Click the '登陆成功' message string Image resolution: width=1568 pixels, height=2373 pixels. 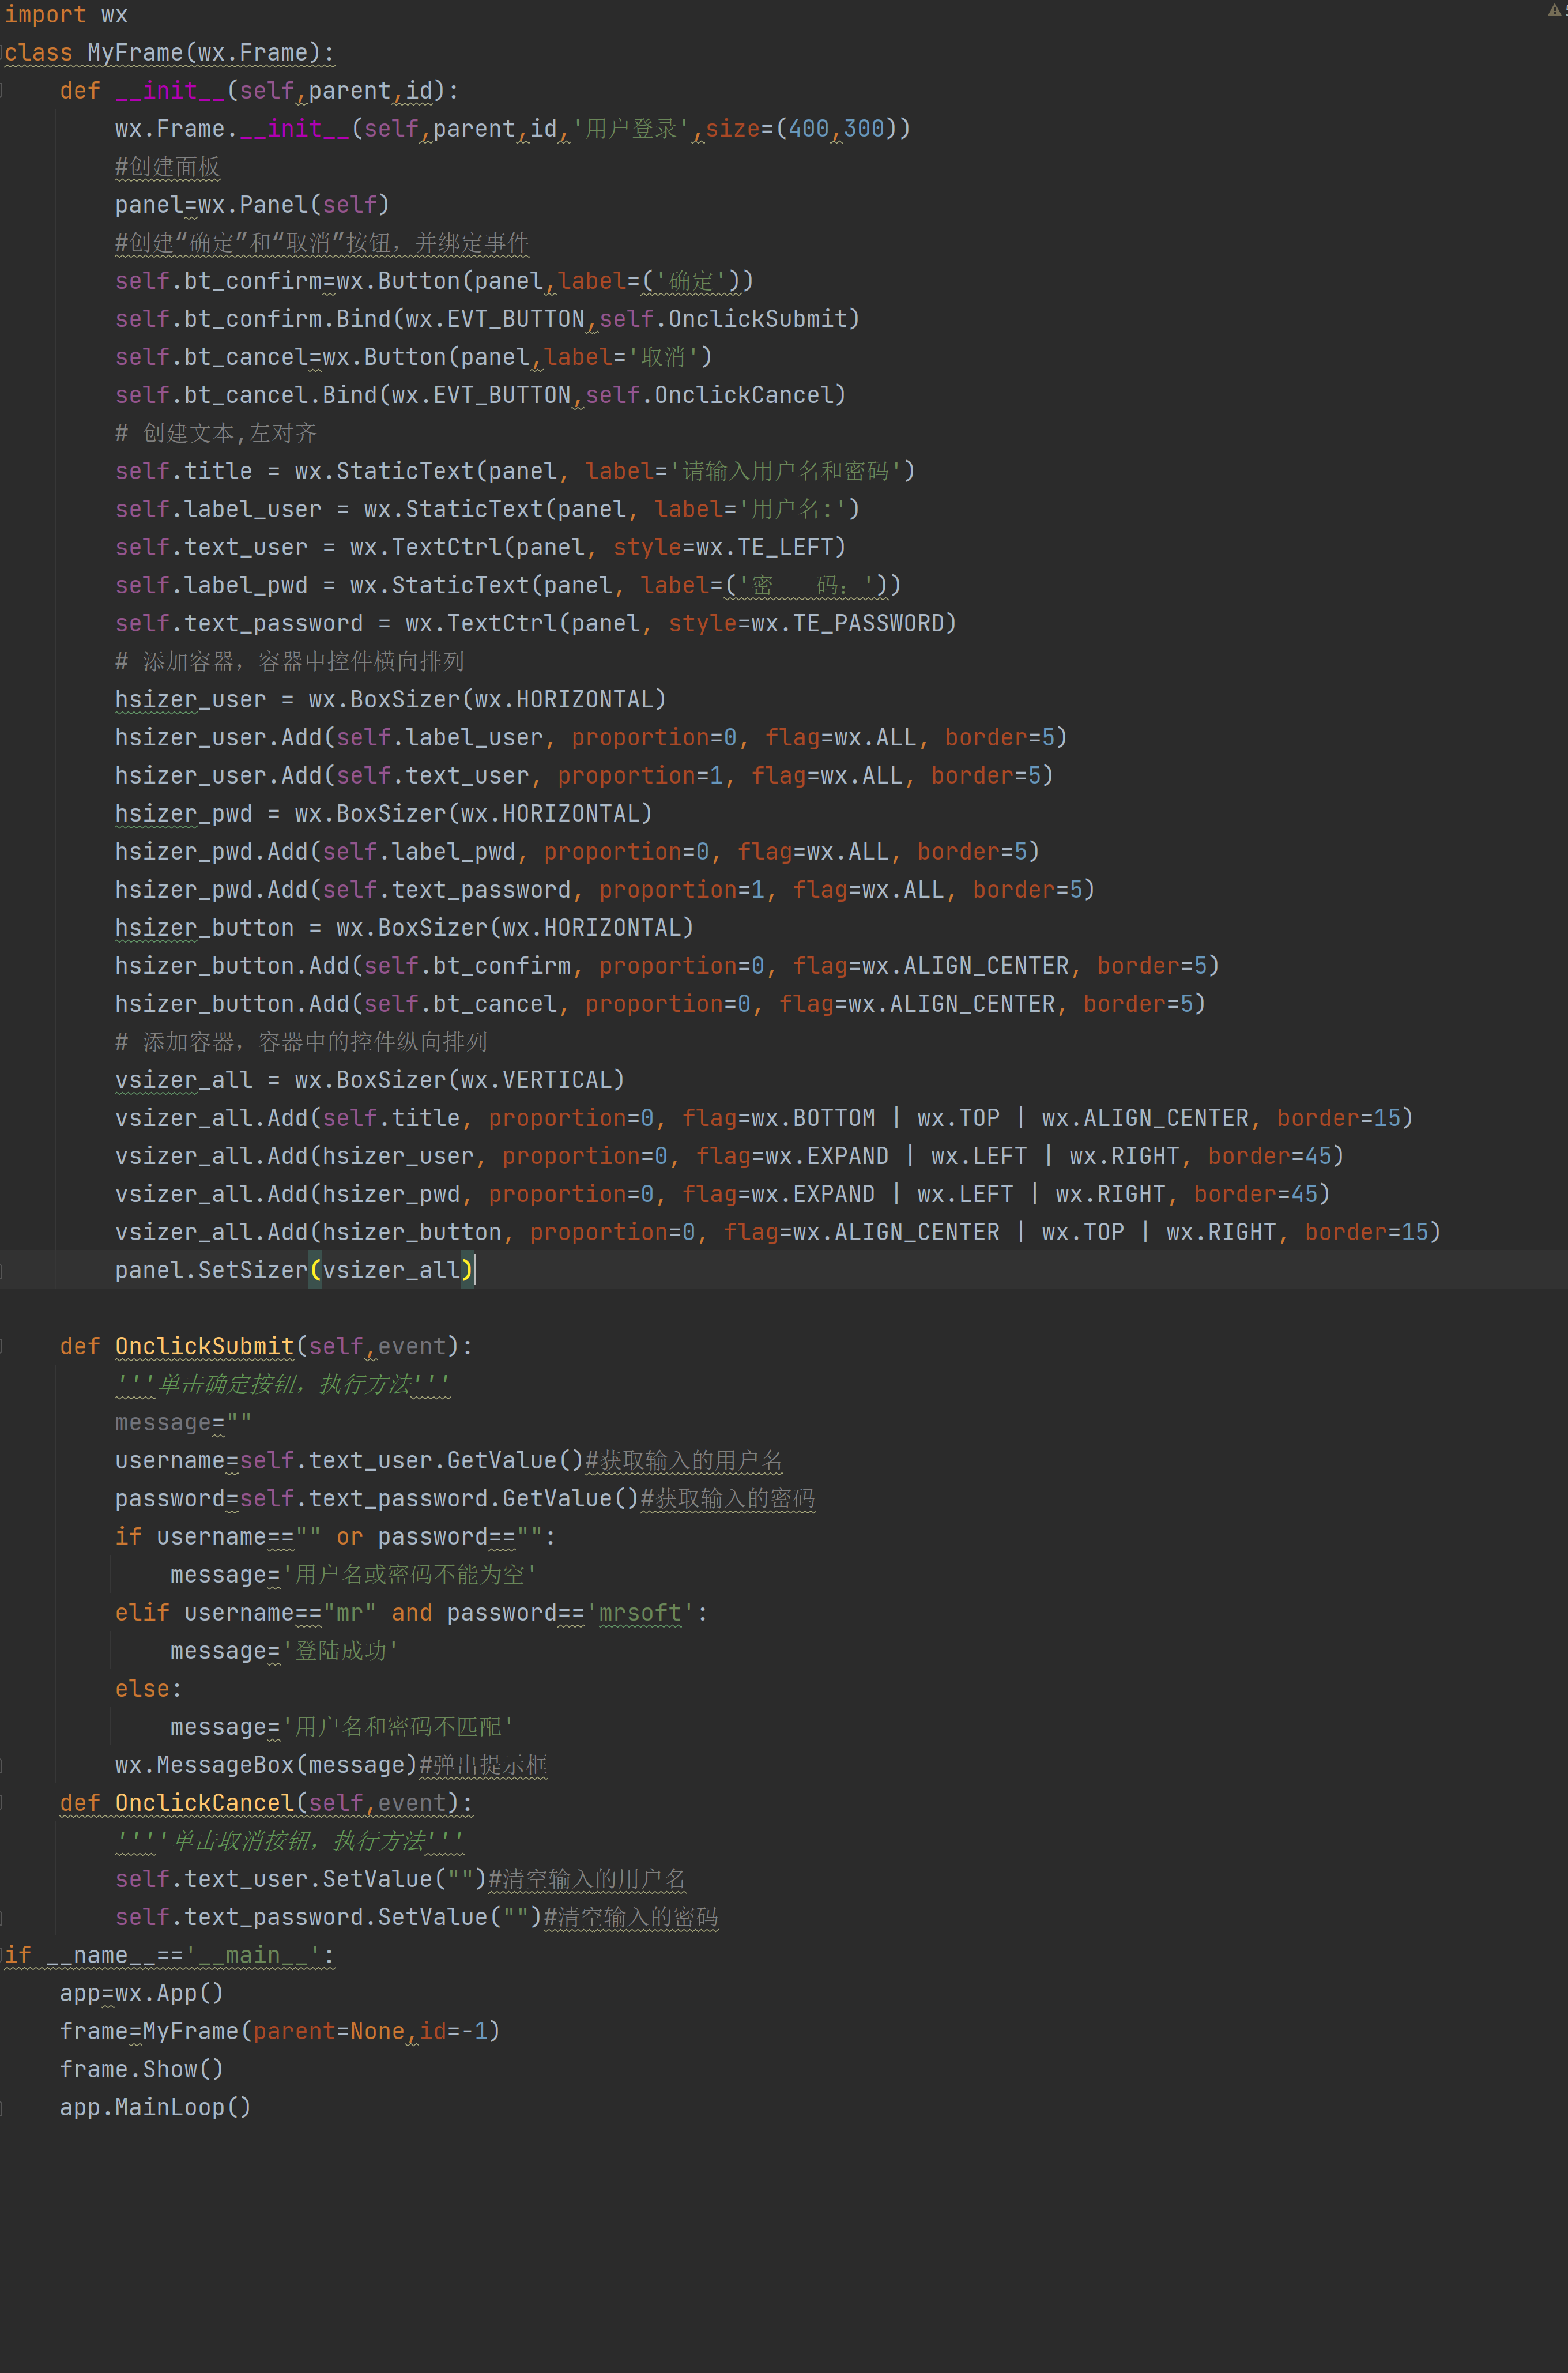coord(341,1651)
